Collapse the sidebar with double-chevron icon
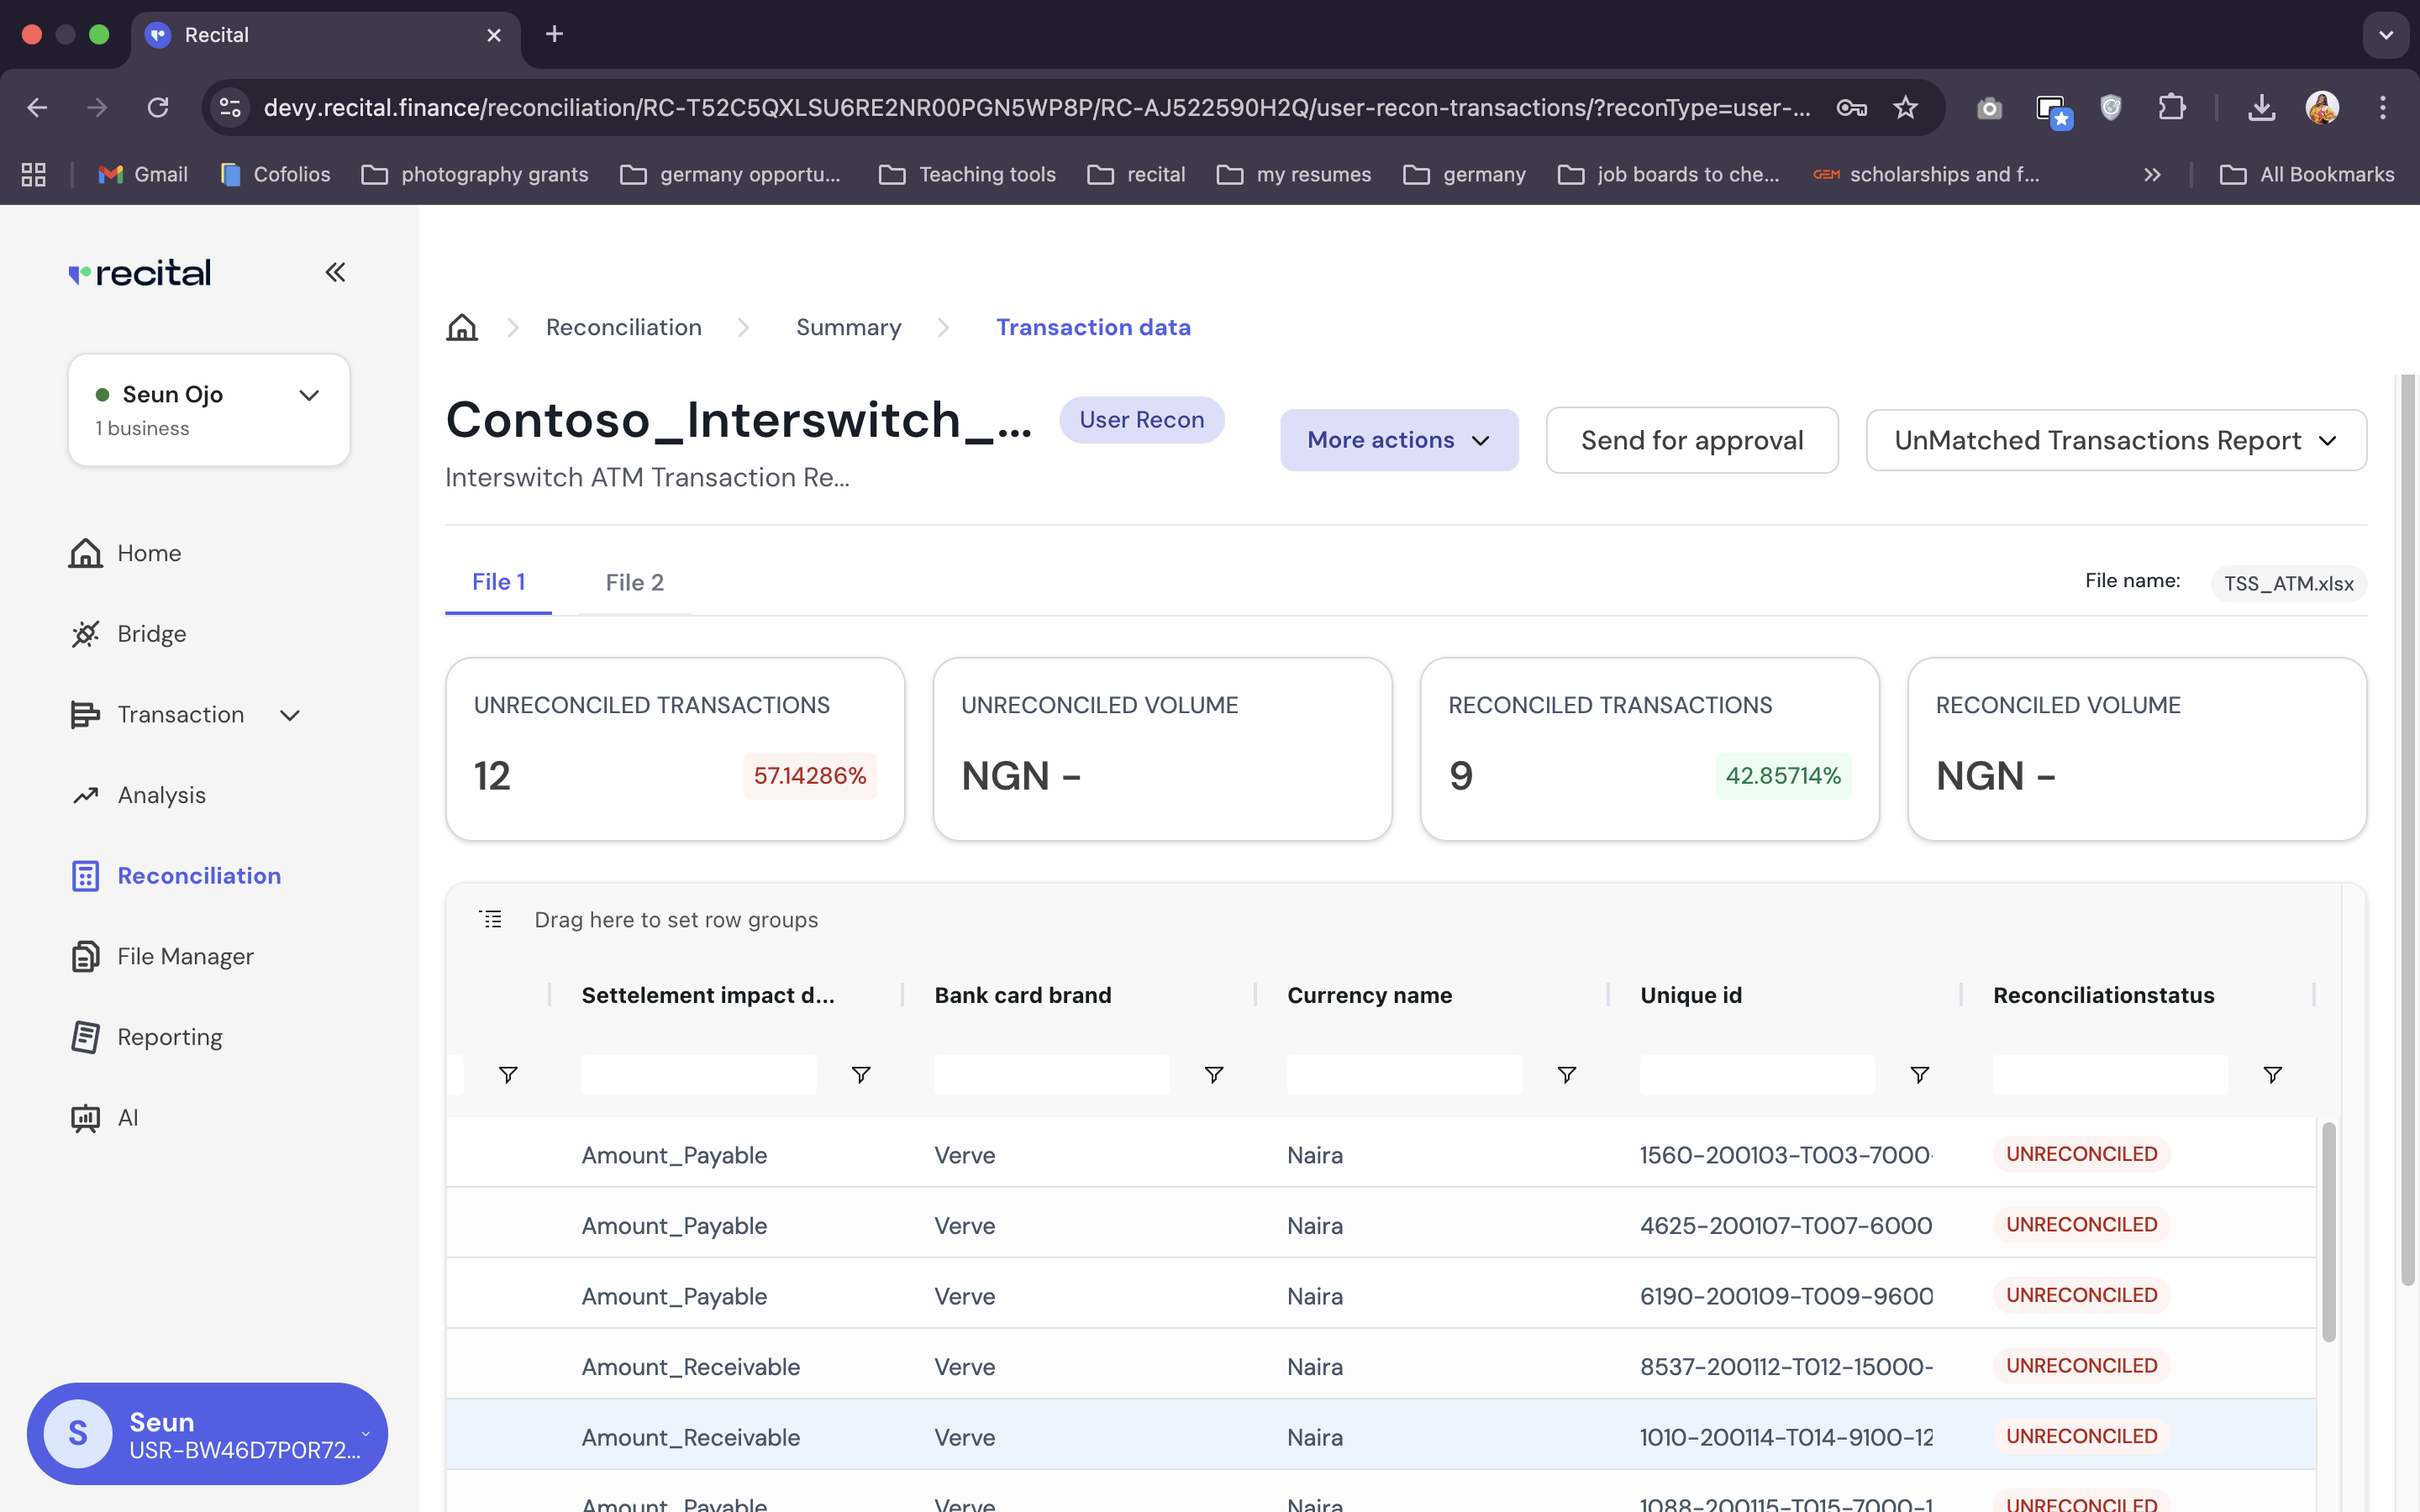Image resolution: width=2420 pixels, height=1512 pixels. pyautogui.click(x=335, y=272)
